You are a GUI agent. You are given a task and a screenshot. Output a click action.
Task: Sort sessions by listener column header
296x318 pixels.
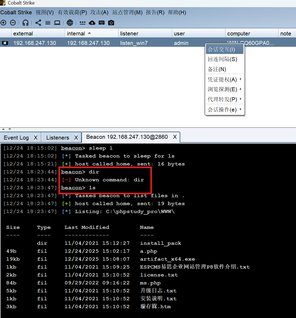145,34
